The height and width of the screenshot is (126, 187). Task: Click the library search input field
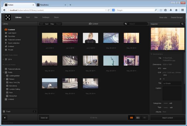138,24
